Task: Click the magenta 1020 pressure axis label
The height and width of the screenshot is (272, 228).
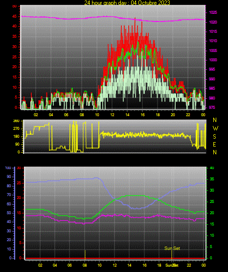Action: click(213, 22)
